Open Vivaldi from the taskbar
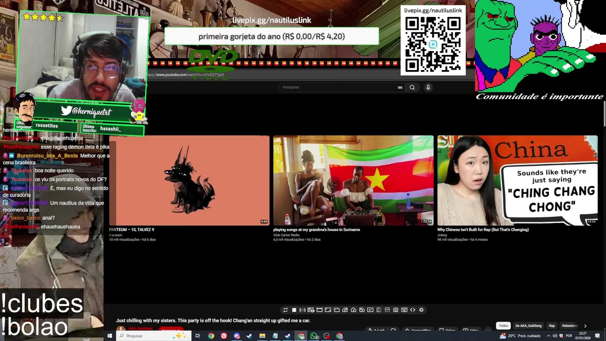 click(224, 336)
